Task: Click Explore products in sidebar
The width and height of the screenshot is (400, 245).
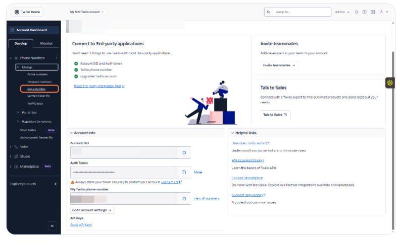Action: [x=23, y=184]
